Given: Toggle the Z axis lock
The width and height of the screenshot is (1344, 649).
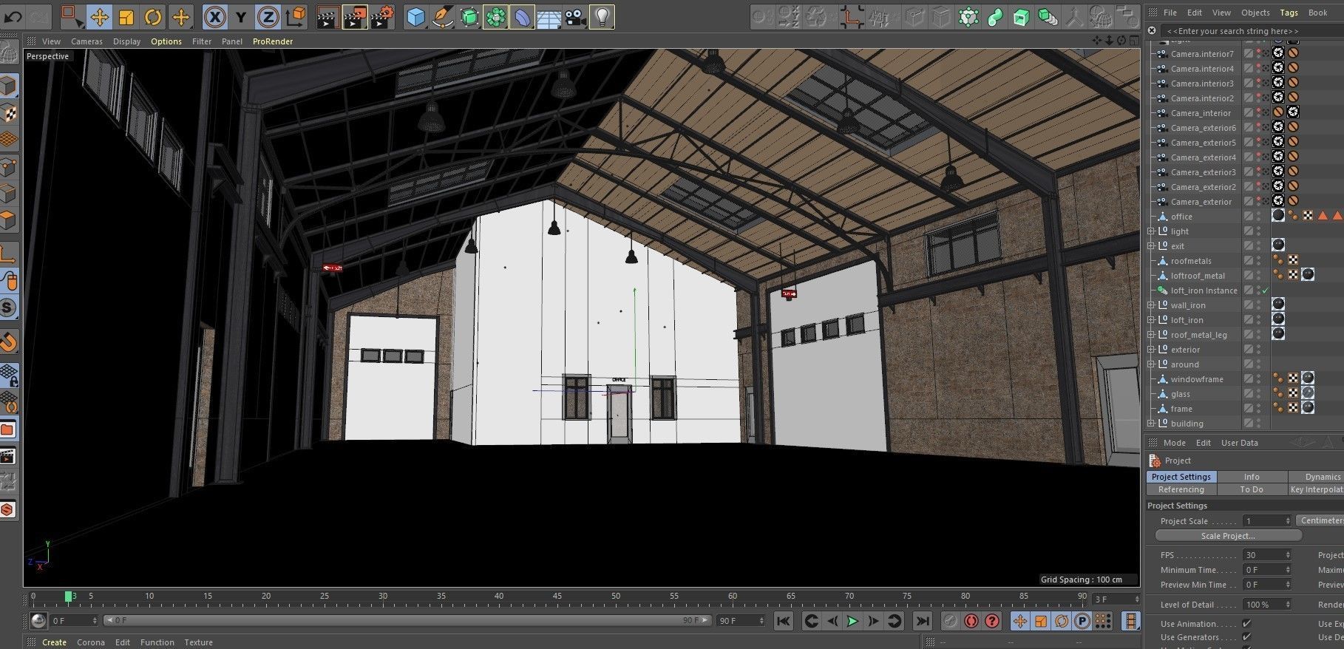Looking at the screenshot, I should click(268, 16).
